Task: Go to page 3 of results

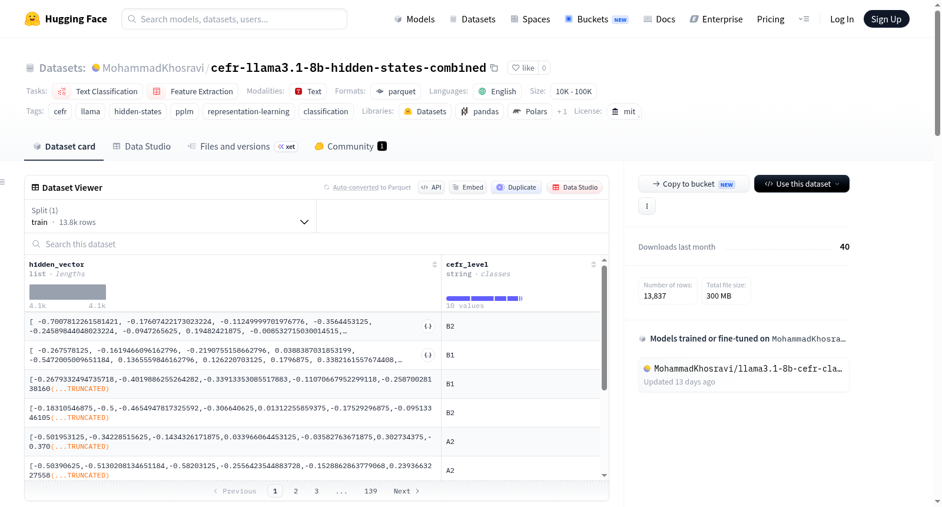Action: (316, 491)
